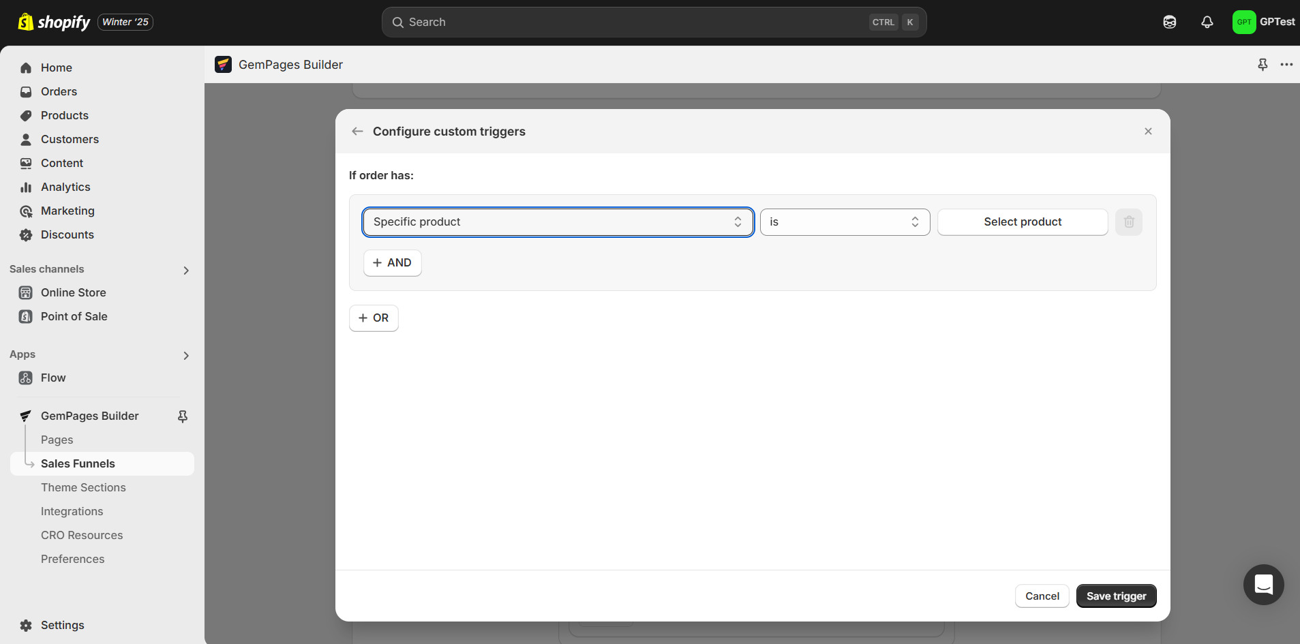Viewport: 1300px width, 644px height.
Task: Unpin GemPages Builder in the sidebar
Action: (183, 416)
